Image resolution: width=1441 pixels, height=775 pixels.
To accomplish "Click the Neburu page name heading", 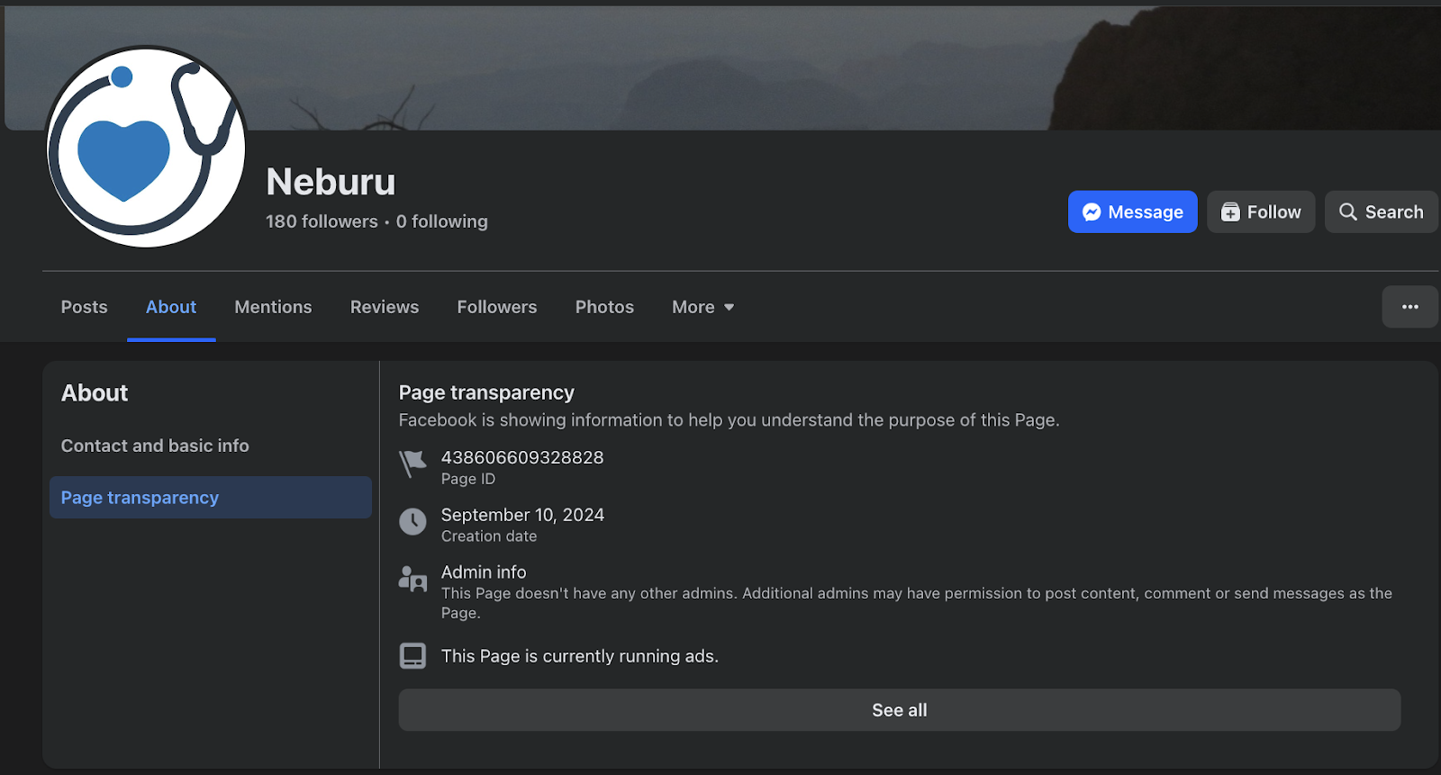I will 331,182.
